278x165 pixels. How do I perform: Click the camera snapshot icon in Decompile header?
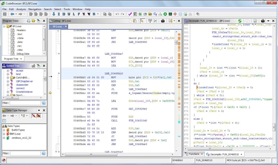[x=263, y=21]
